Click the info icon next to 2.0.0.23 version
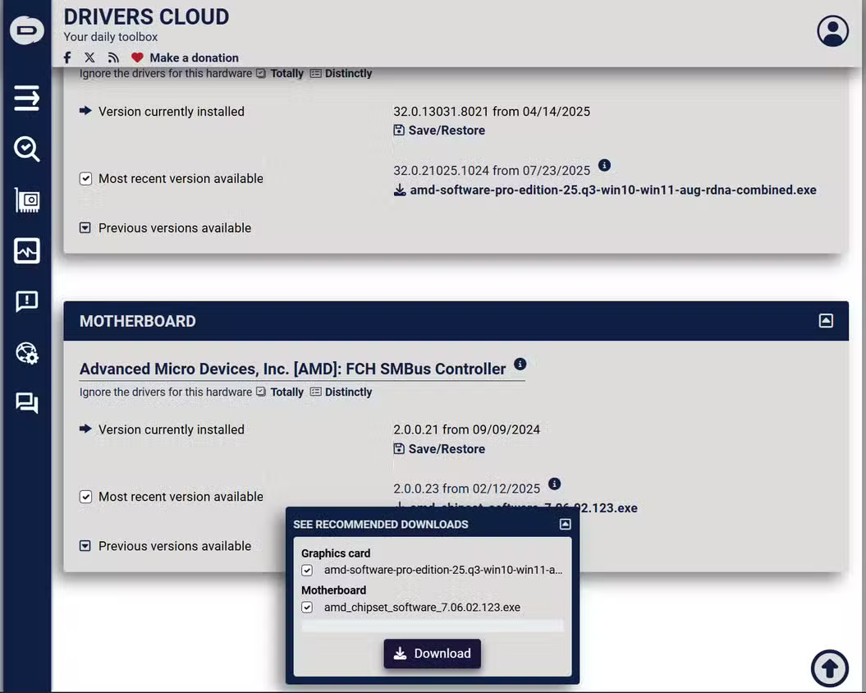Screen dimensions: 866x693 point(554,484)
